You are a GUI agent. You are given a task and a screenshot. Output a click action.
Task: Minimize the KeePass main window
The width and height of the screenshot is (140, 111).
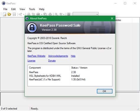115,3
